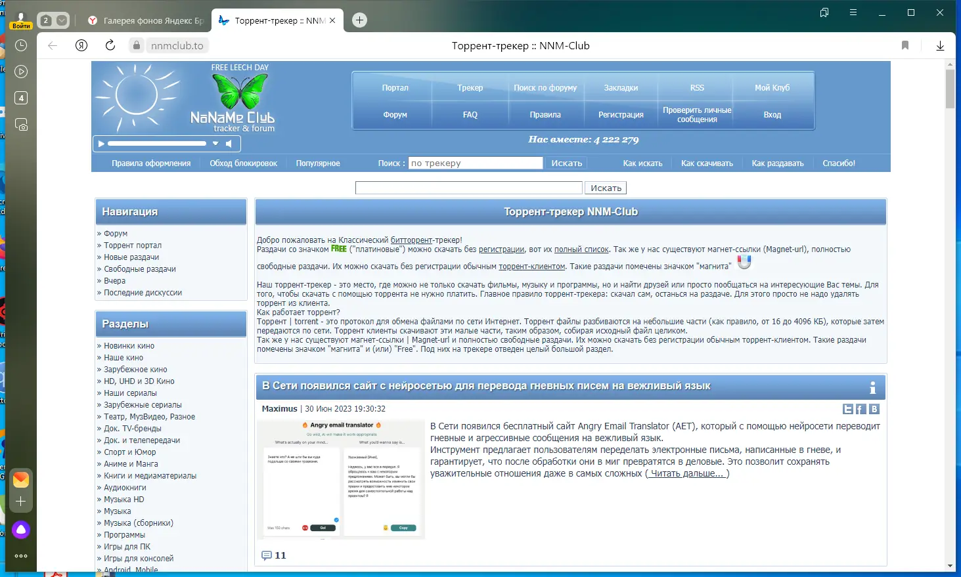Share the news post on Twitter
Viewport: 961px width, 577px height.
coord(848,409)
